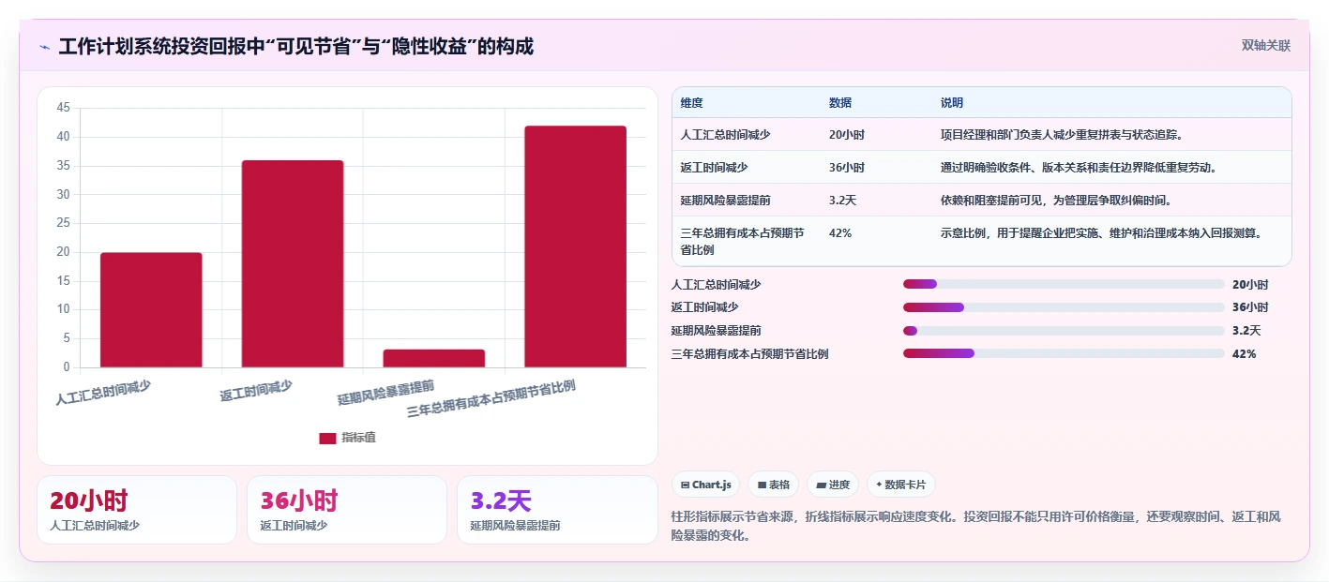Select the table cell reading 人工汇总时间减少
Image resolution: width=1329 pixels, height=582 pixels.
pyautogui.click(x=726, y=135)
